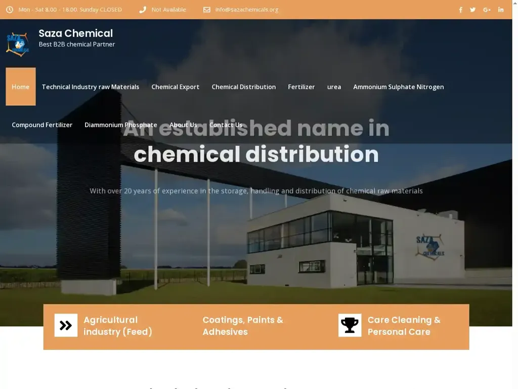
Task: Click the Saza Chemical logo
Action: pyautogui.click(x=17, y=43)
